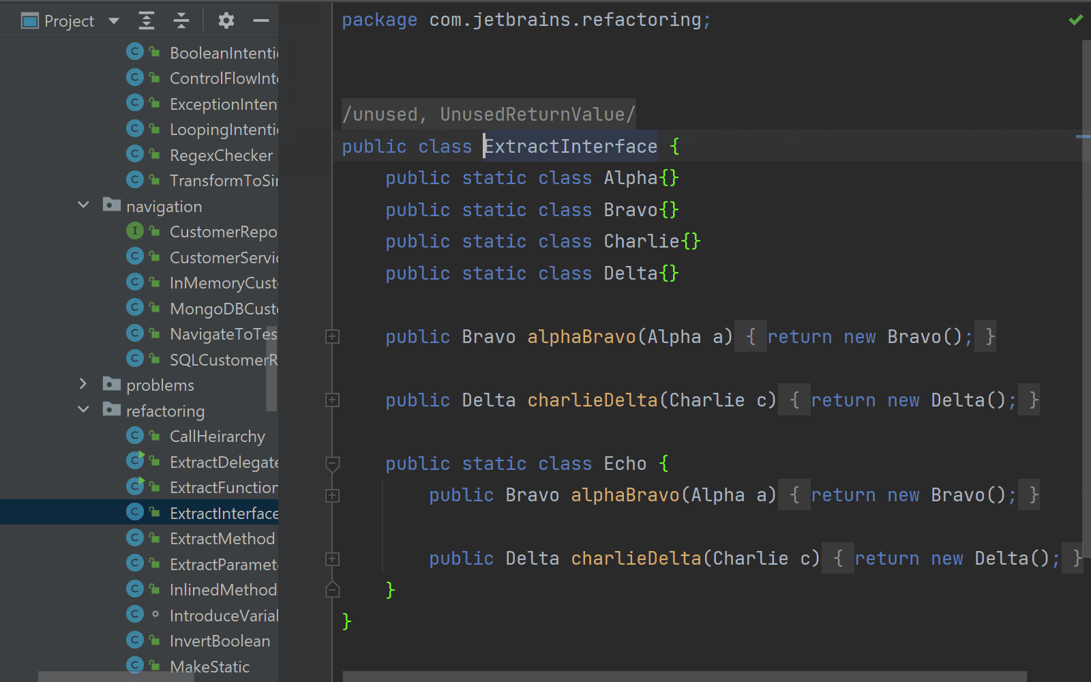Open Project panel settings gear

tap(226, 21)
